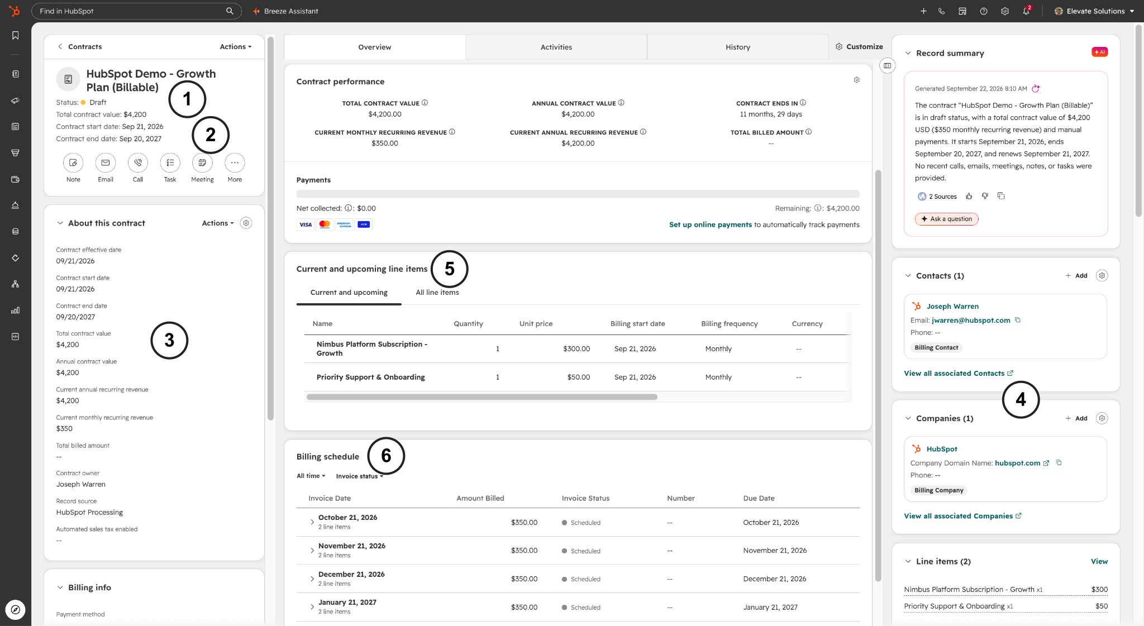Screen dimensions: 1144x626
Task: Open the bookmarks icon in left sidebar
Action: (16, 36)
